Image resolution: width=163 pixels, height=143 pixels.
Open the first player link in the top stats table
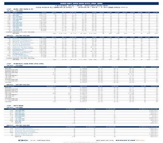[17, 14]
